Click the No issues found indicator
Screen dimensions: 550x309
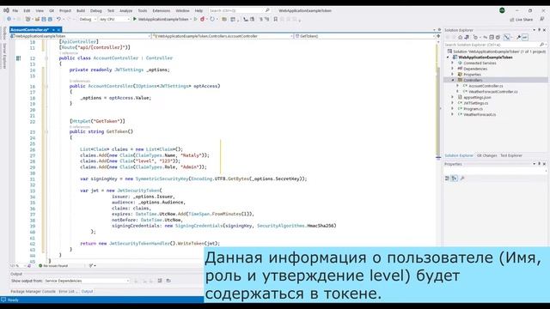coord(53,266)
